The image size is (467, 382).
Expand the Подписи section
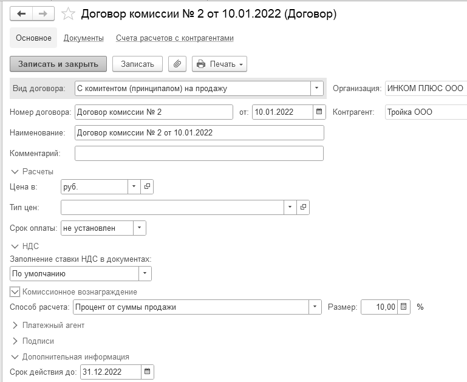click(15, 341)
